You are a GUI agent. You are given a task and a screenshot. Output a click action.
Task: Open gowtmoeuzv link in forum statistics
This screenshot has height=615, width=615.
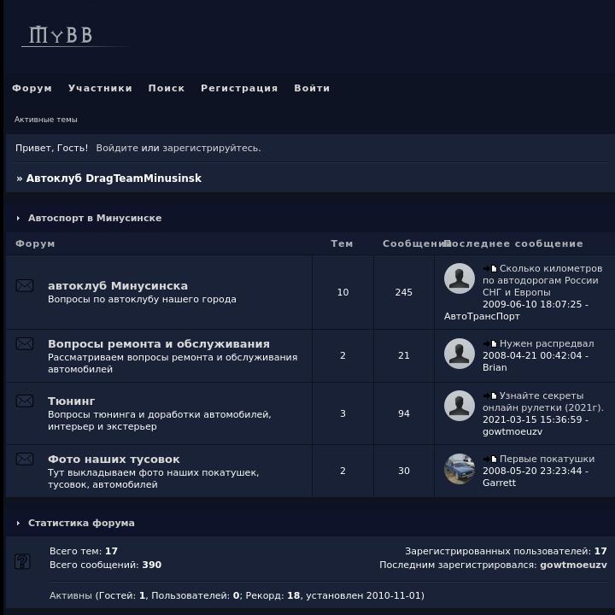pos(573,565)
